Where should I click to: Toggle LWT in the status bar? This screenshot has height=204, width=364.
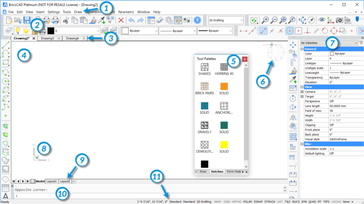point(280,202)
